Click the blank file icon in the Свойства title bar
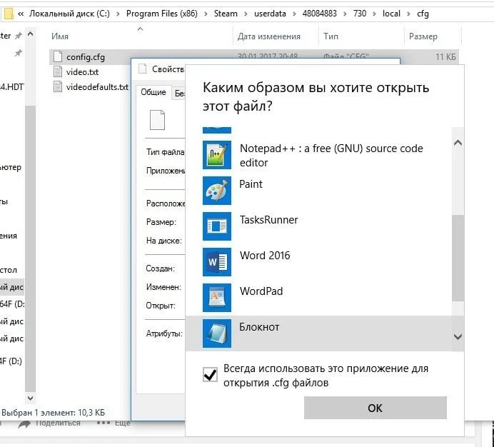The width and height of the screenshot is (494, 447). pos(142,69)
